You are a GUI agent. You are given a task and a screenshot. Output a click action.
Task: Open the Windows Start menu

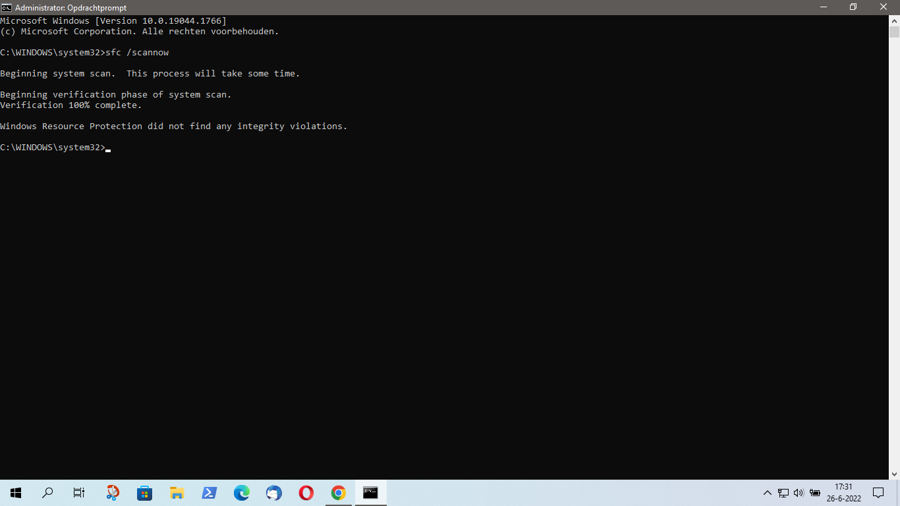pos(16,493)
